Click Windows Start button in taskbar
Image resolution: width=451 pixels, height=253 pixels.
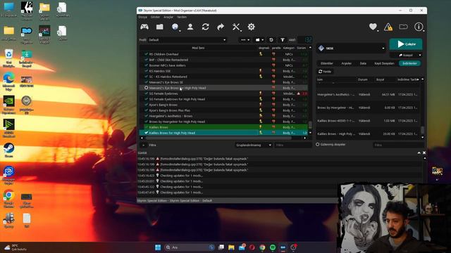[x=158, y=247]
